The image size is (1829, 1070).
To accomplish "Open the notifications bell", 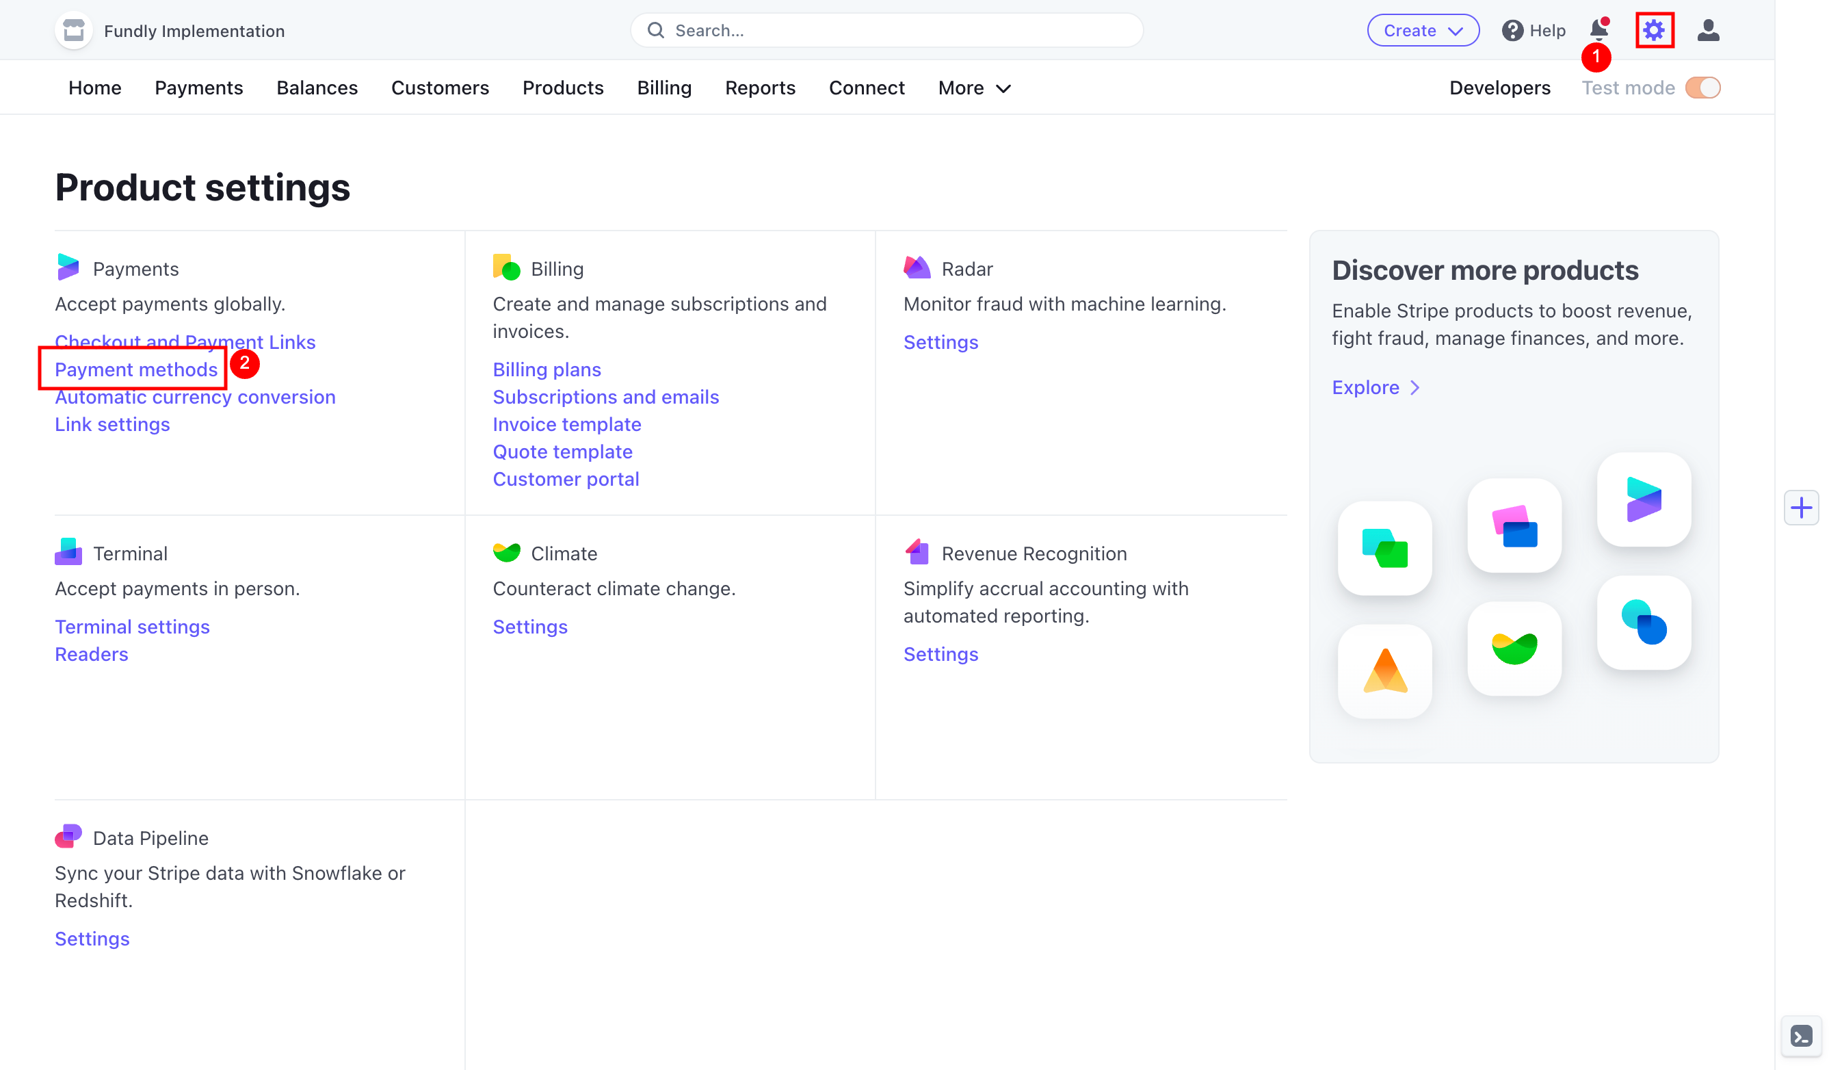I will click(1599, 30).
